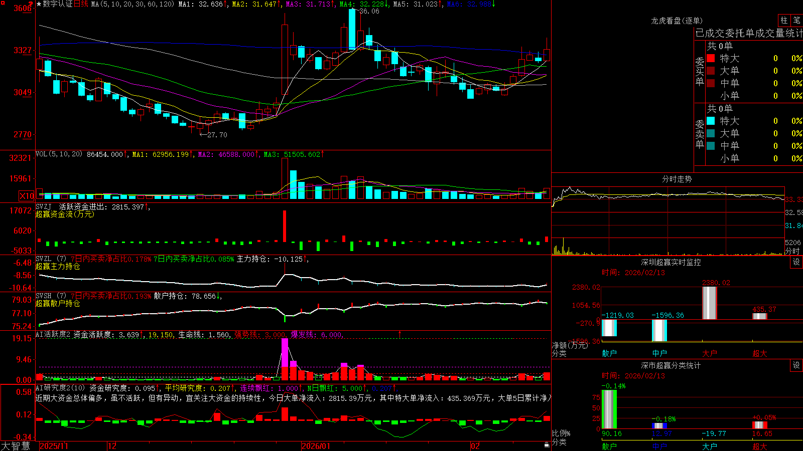This screenshot has width=803, height=451.
Task: Click the 委卖单 section label
Action: [700, 134]
